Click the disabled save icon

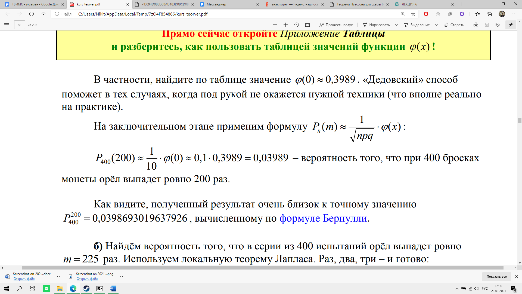coord(487,25)
